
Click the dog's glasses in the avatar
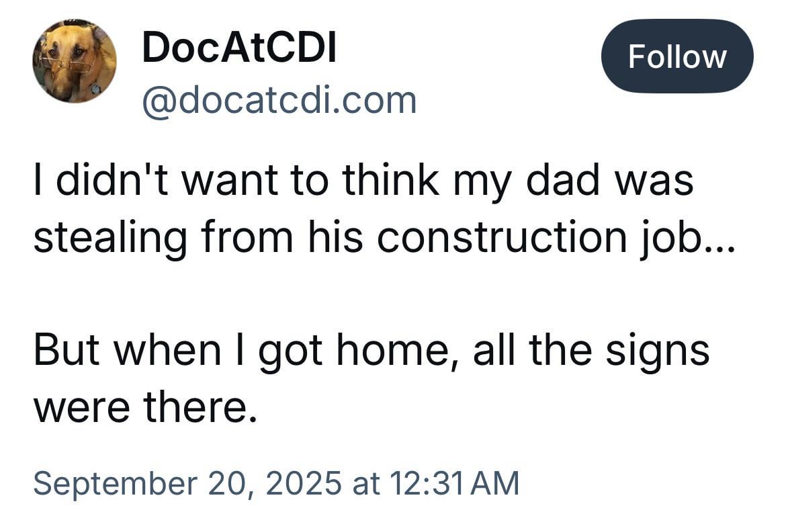pyautogui.click(x=67, y=65)
